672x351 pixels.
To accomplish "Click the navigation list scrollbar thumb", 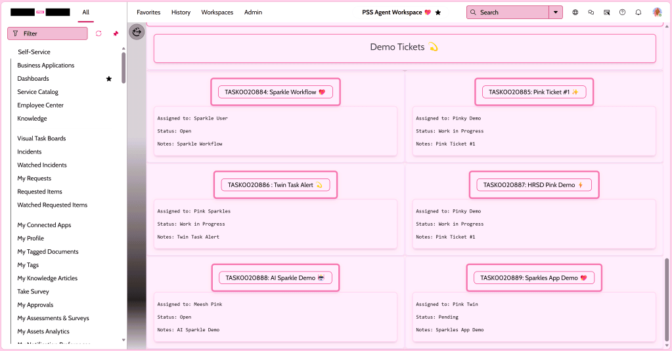I will tap(123, 68).
